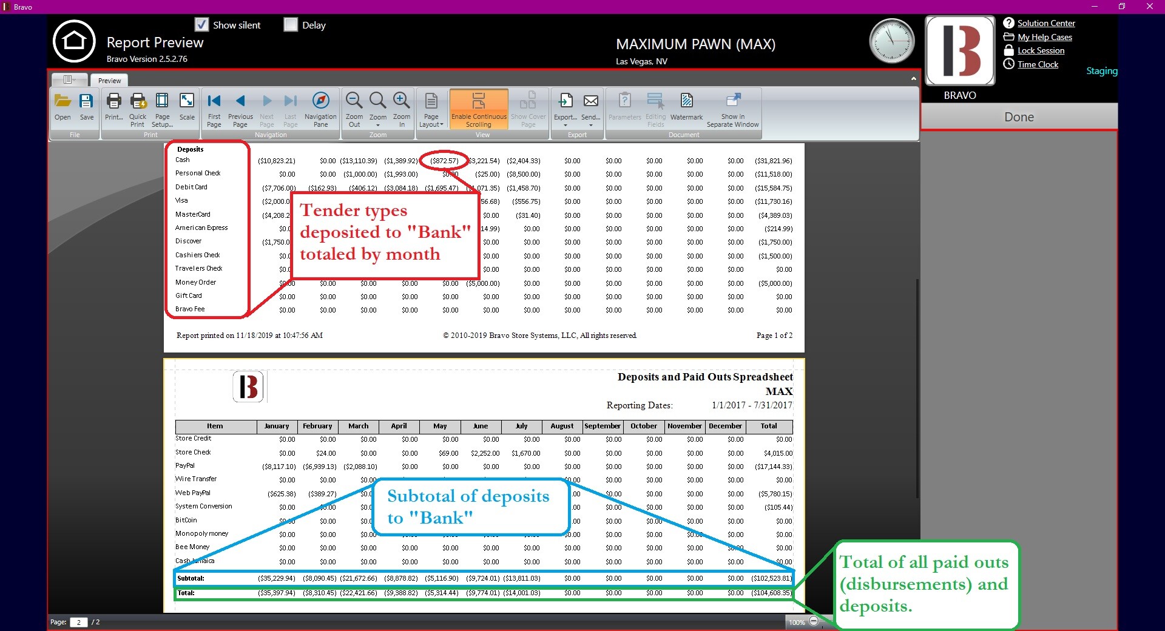Expand the Export... dropdown
This screenshot has width=1165, height=631.
[x=566, y=125]
